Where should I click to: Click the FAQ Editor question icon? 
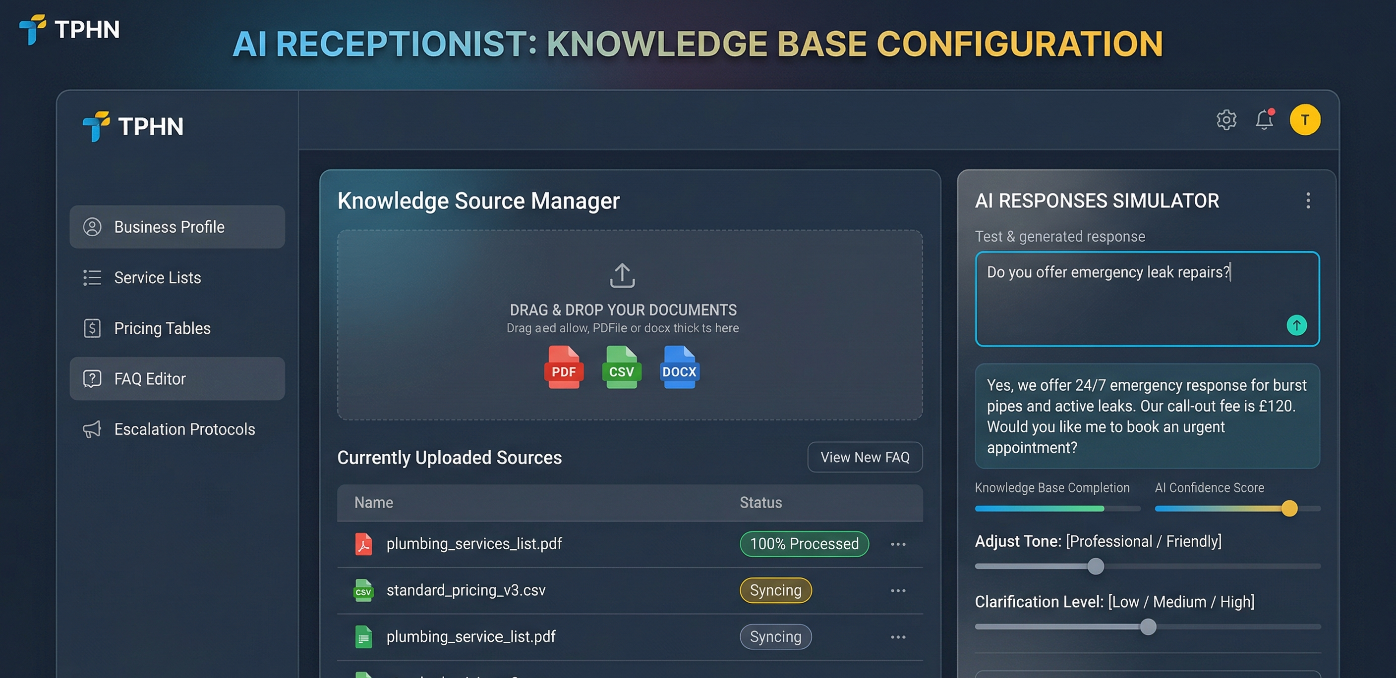[x=92, y=378]
